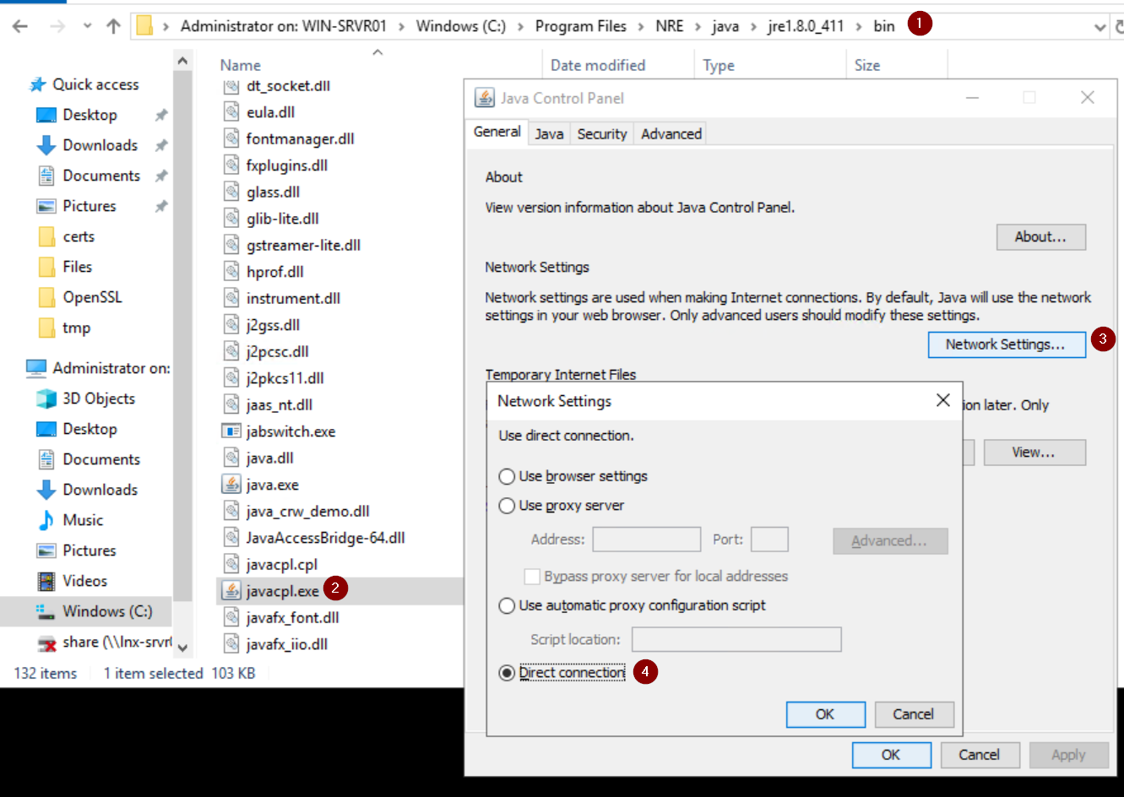This screenshot has width=1124, height=797.
Task: Expand the breadcrumb chevron after Windows (C:)
Action: (520, 27)
